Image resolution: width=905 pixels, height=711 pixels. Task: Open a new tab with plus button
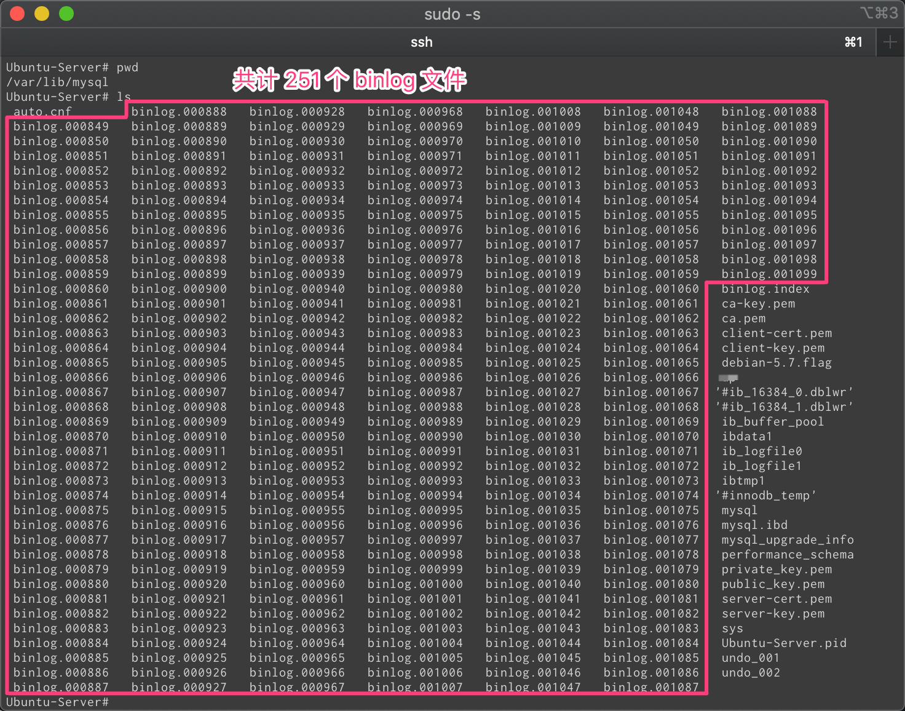click(890, 42)
